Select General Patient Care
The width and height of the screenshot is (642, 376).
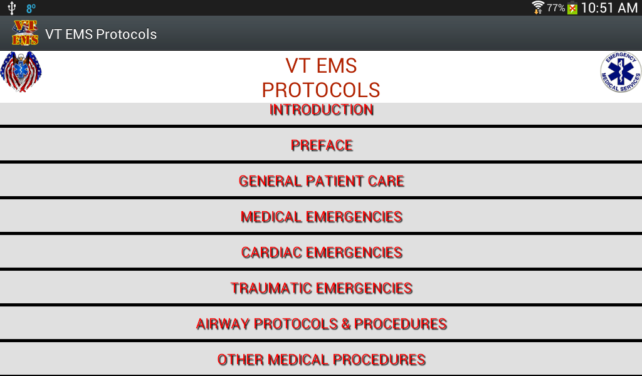[x=321, y=180]
